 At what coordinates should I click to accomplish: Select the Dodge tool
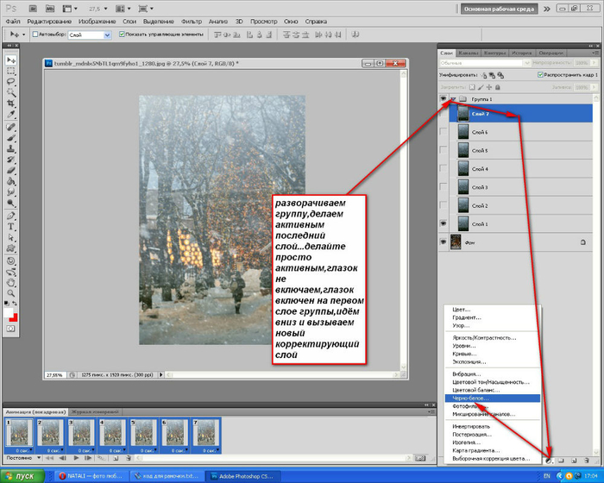pos(10,203)
